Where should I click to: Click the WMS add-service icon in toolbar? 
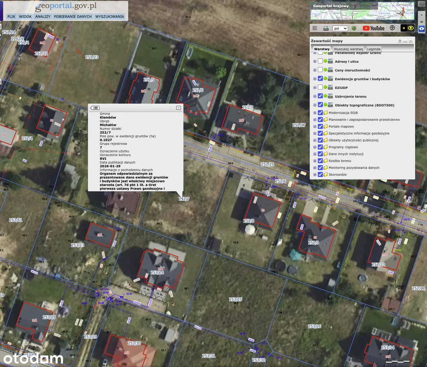[326, 28]
